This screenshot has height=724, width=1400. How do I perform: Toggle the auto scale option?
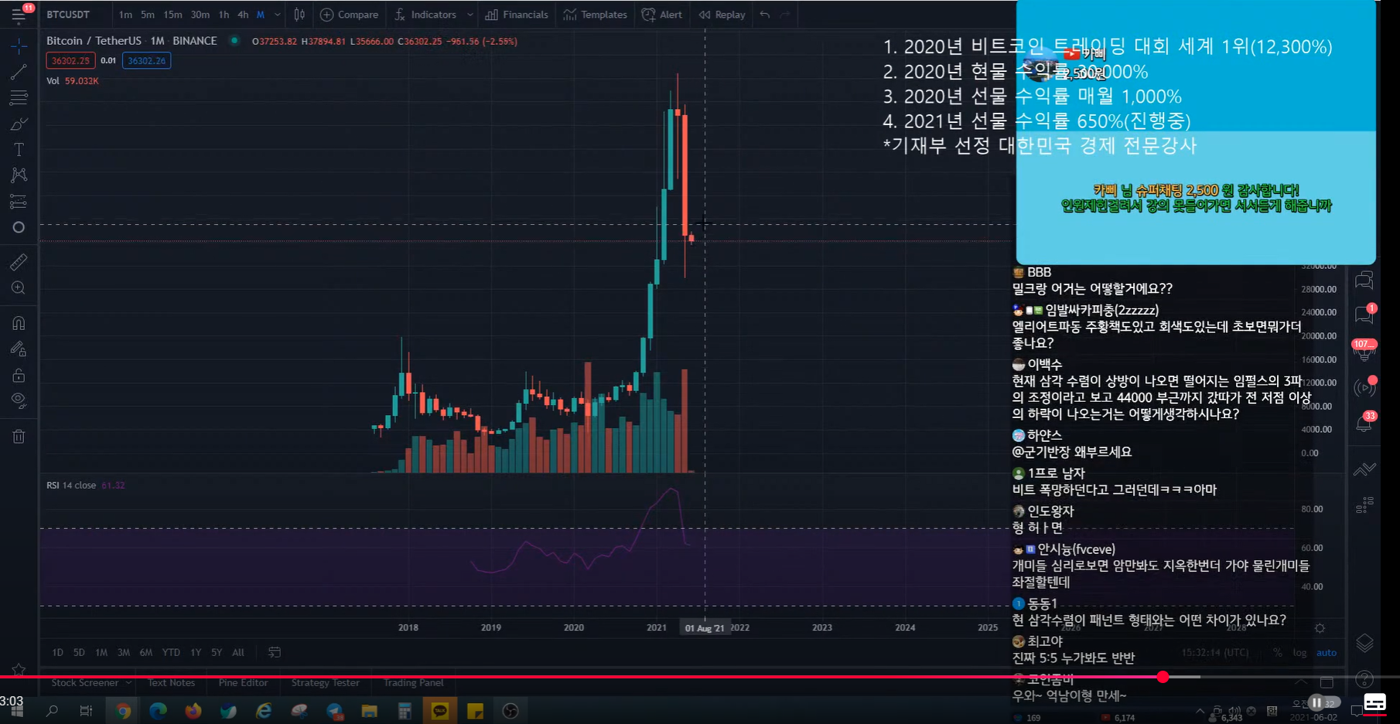tap(1327, 652)
